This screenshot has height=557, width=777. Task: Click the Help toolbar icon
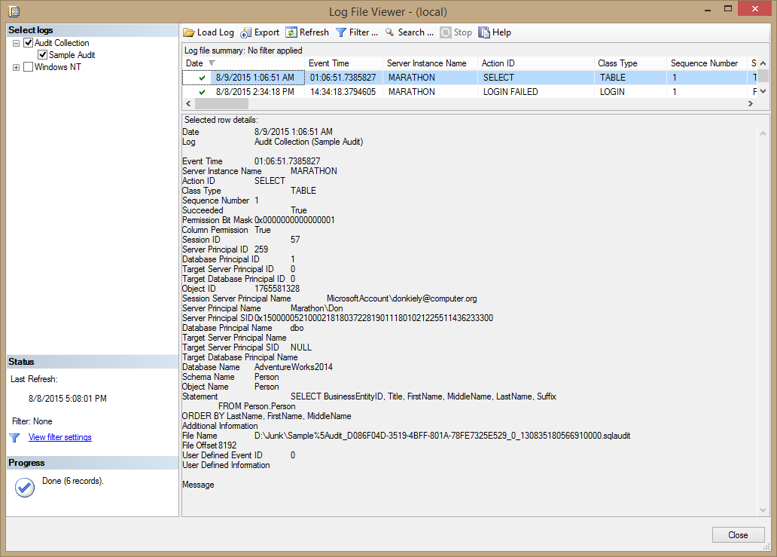[483, 32]
